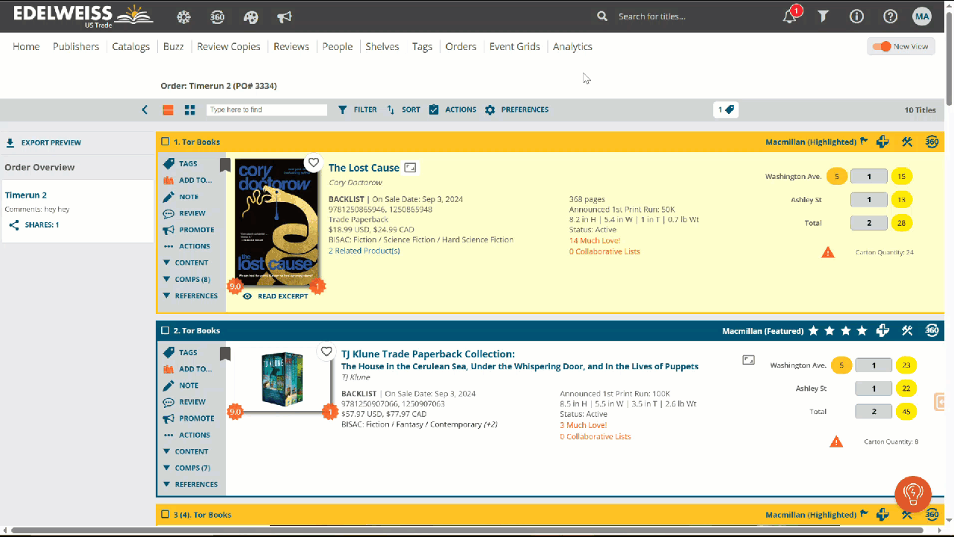The height and width of the screenshot is (537, 954).
Task: Click the plus icon on The Lost Cause header
Action: (882, 142)
